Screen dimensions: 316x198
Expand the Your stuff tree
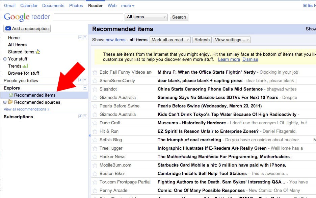5,59
